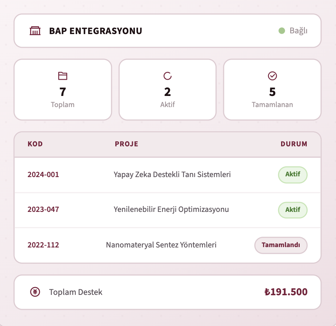This screenshot has width=336, height=326.
Task: Toggle the Bağlı connection status indicator
Action: [x=293, y=31]
